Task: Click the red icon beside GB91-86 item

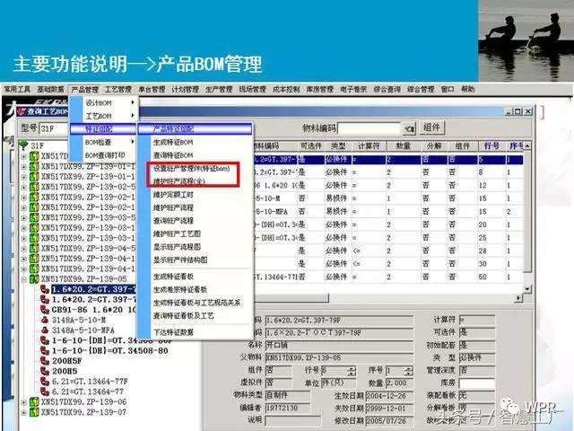Action: tap(45, 308)
